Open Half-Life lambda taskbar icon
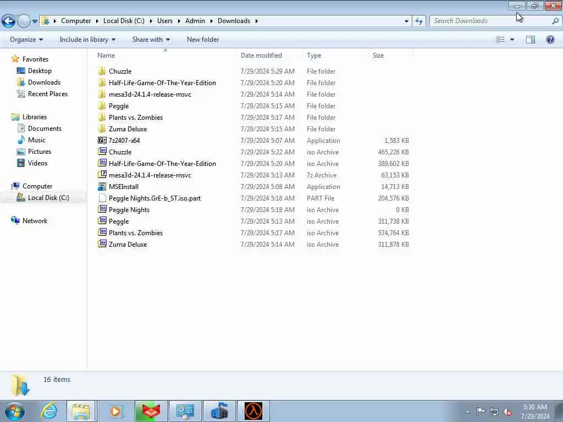This screenshot has width=563, height=422. [253, 411]
